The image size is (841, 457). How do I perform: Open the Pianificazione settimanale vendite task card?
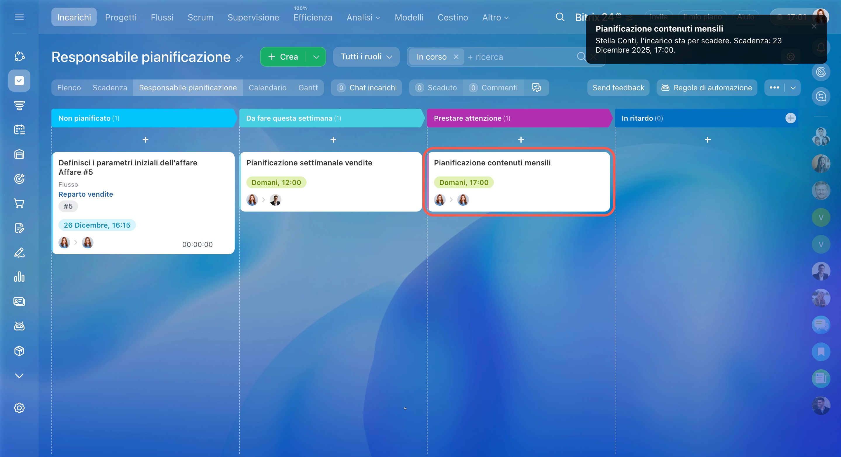click(309, 162)
